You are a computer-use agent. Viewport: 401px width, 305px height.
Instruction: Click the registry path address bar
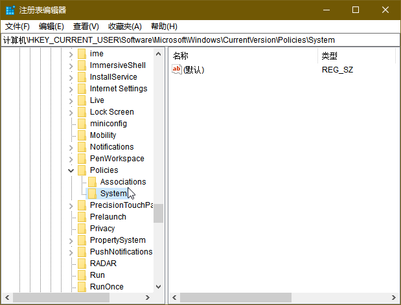(201, 40)
